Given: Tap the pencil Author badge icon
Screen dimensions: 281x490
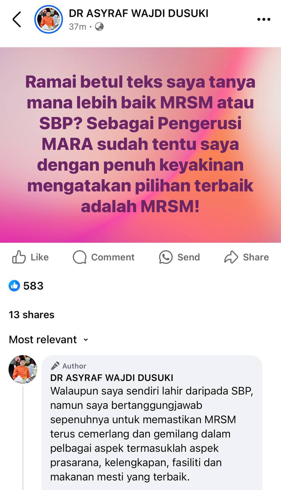Looking at the screenshot, I should click(55, 366).
